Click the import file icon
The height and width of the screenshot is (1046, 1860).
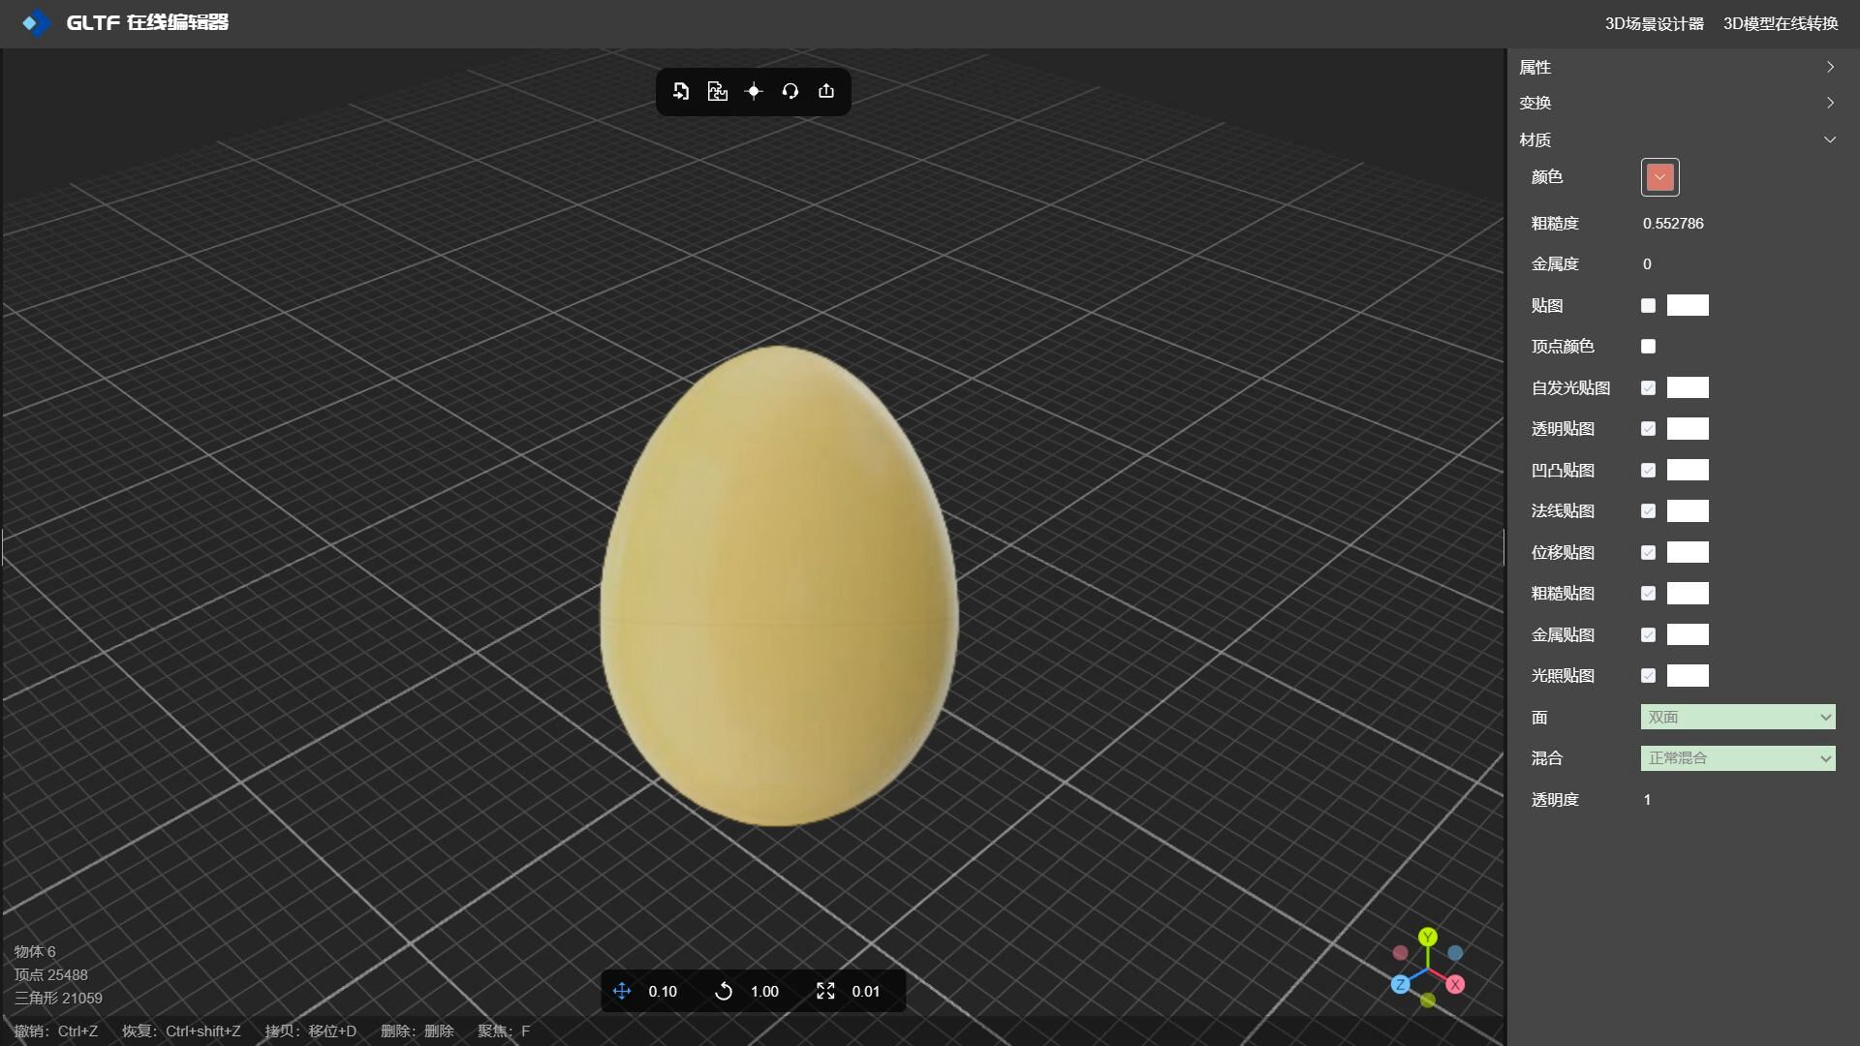pos(681,91)
